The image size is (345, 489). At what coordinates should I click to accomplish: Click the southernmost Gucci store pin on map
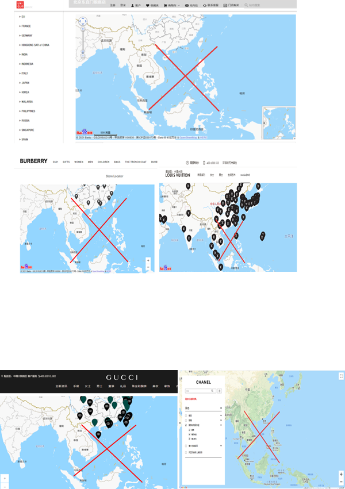tap(98, 435)
